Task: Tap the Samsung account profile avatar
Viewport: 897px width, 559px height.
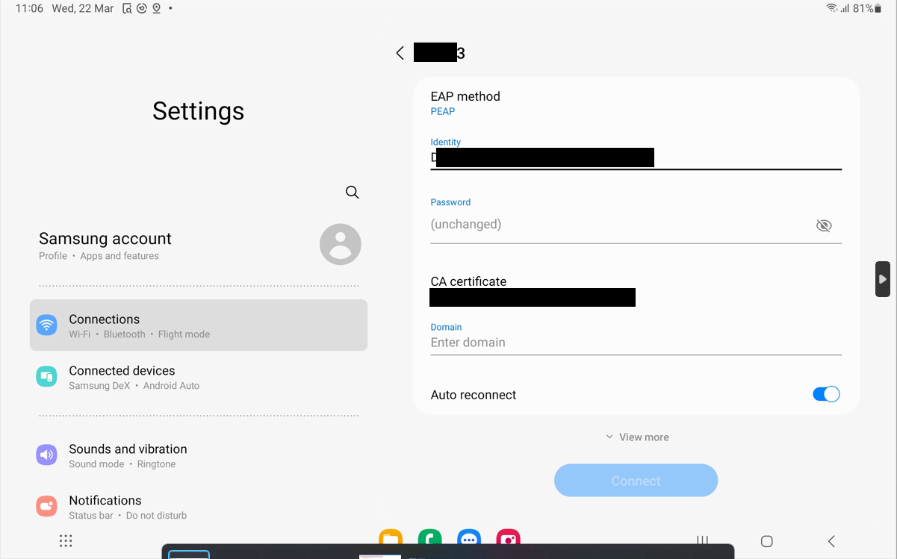Action: [340, 244]
